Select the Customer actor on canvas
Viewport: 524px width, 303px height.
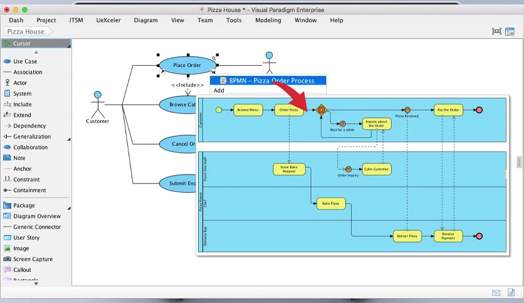98,108
